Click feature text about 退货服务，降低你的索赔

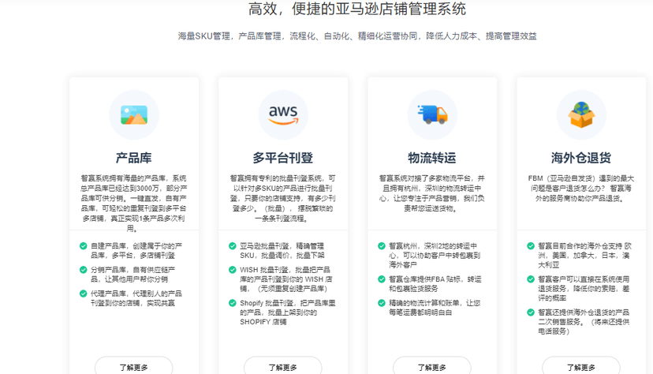coord(584,289)
